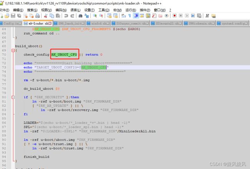Viewport: 250px width, 169px height.
Task: Save the file with the Save icon
Action: pos(13,16)
